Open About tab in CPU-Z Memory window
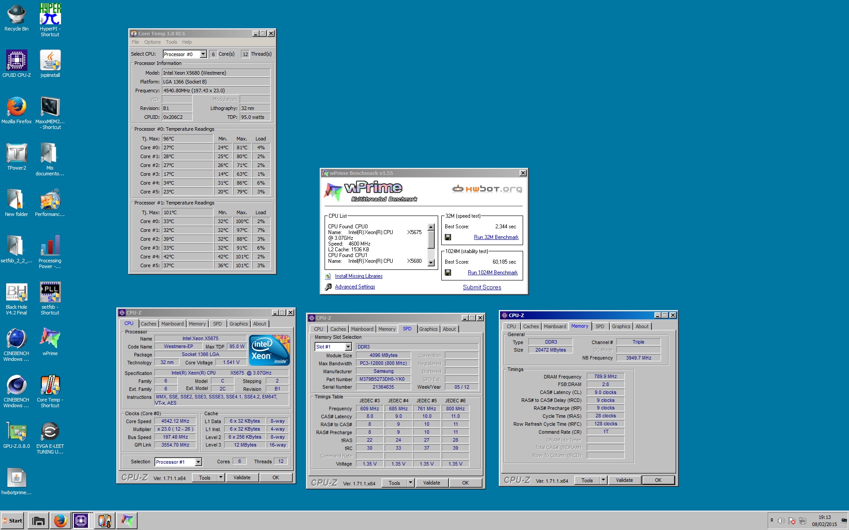Image resolution: width=849 pixels, height=530 pixels. [x=642, y=326]
